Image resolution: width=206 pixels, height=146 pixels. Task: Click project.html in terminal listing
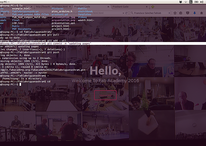[x=60, y=26]
